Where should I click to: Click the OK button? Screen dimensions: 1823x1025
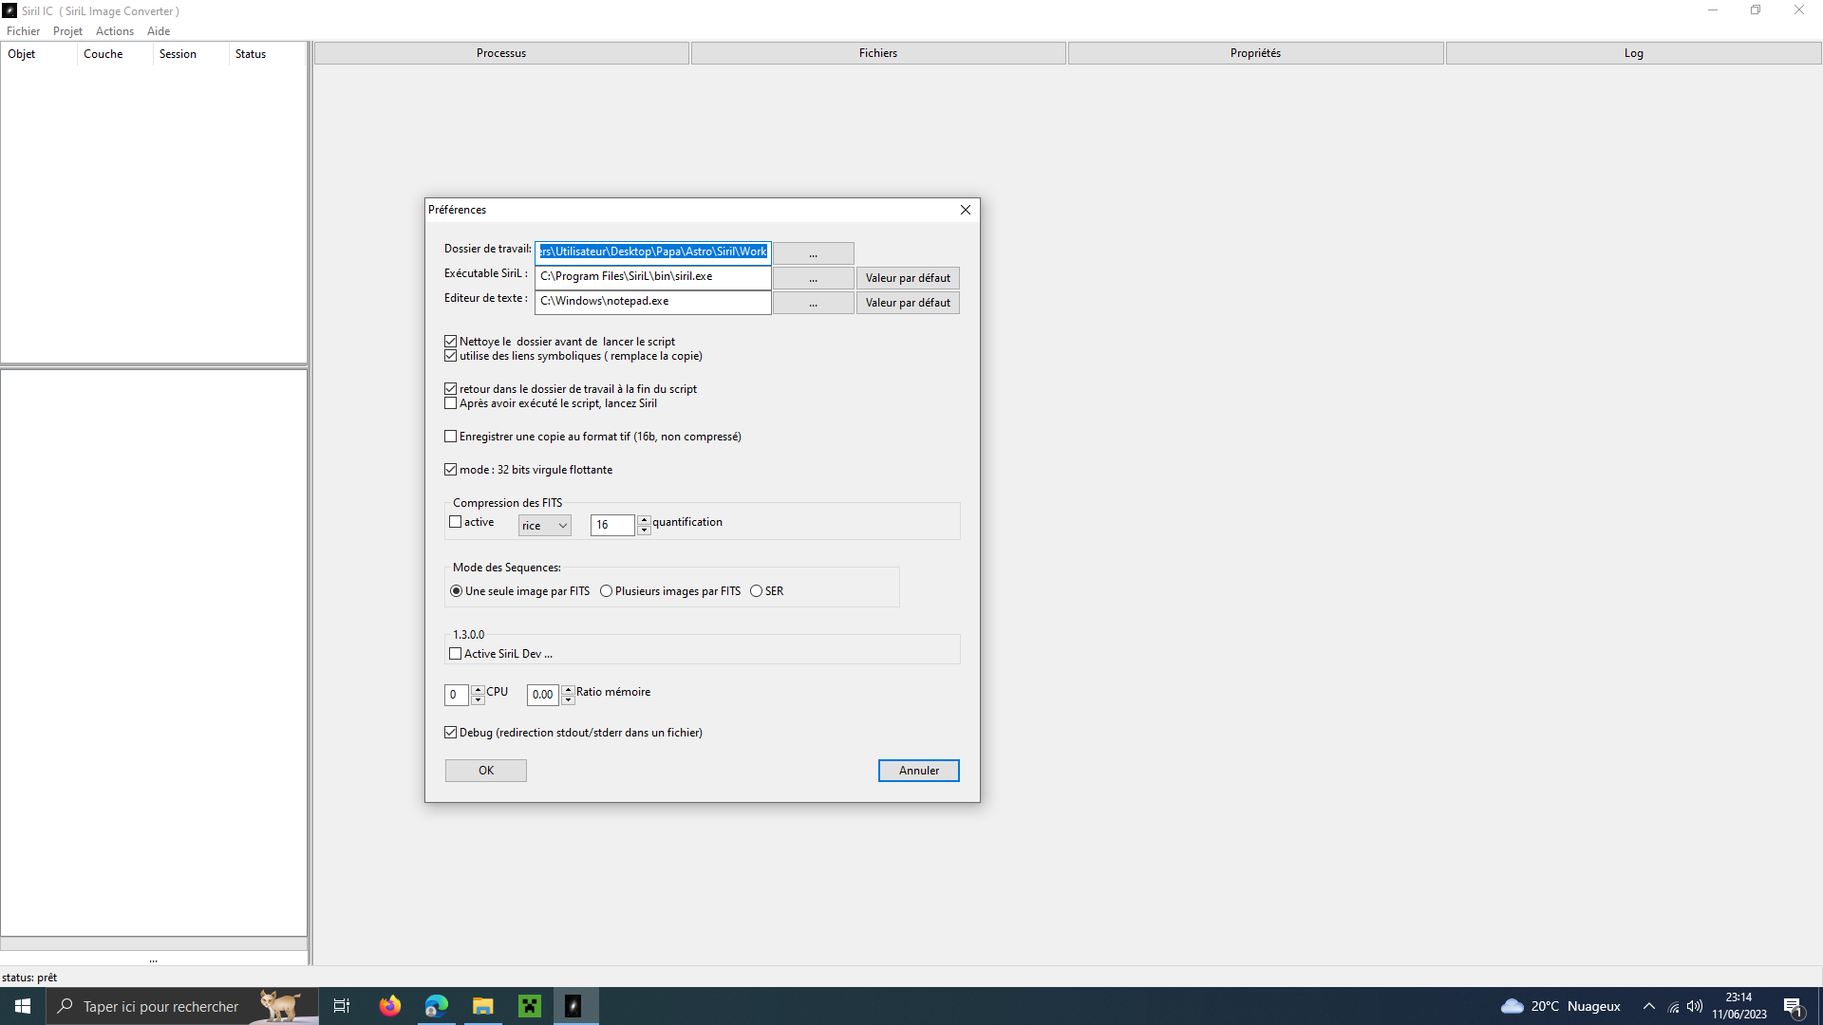[485, 771]
